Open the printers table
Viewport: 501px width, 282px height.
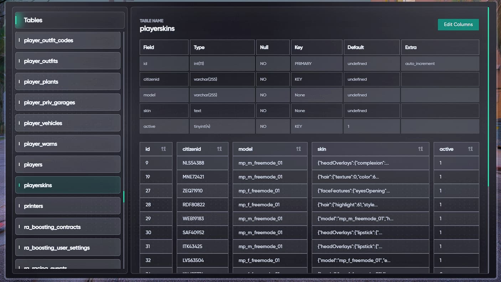point(68,206)
